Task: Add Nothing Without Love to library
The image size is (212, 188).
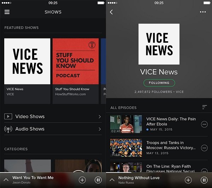Action: (x=188, y=180)
